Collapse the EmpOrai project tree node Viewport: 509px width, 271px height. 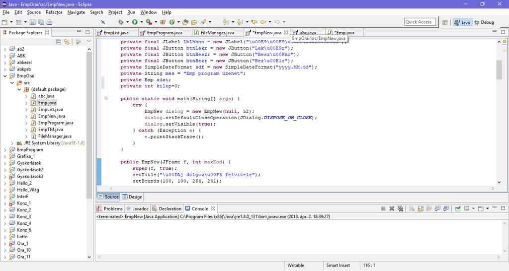click(5, 76)
